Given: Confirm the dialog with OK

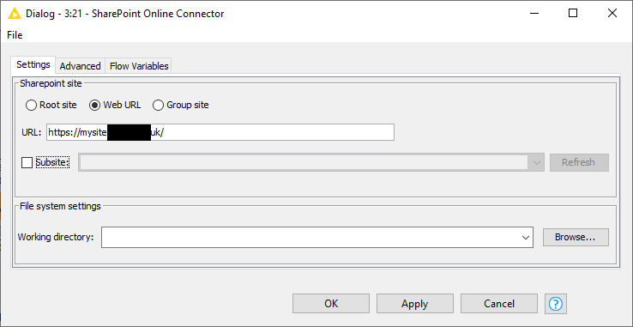Looking at the screenshot, I should pos(331,304).
